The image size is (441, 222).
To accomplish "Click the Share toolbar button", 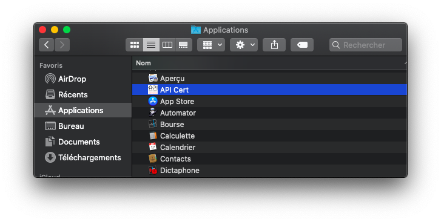I will (274, 45).
